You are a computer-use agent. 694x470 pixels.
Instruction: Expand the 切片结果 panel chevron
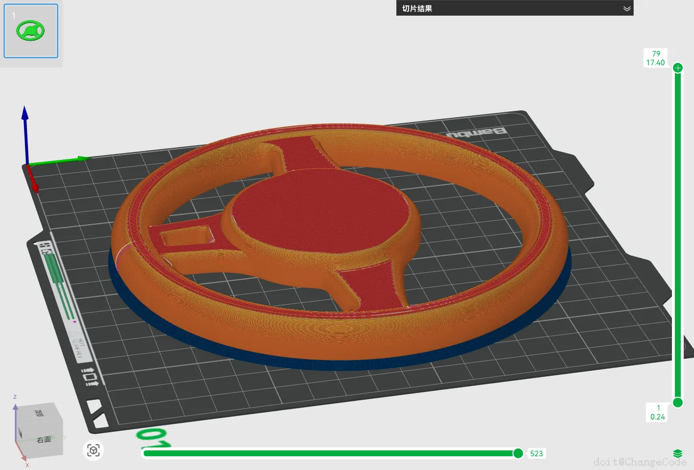coord(626,8)
